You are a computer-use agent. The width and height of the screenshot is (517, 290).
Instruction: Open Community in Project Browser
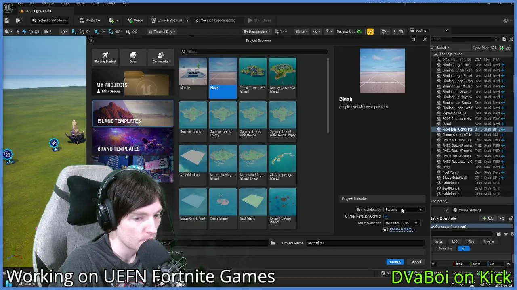(x=160, y=57)
